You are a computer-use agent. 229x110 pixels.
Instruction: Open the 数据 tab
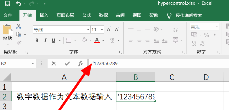pos(103,15)
